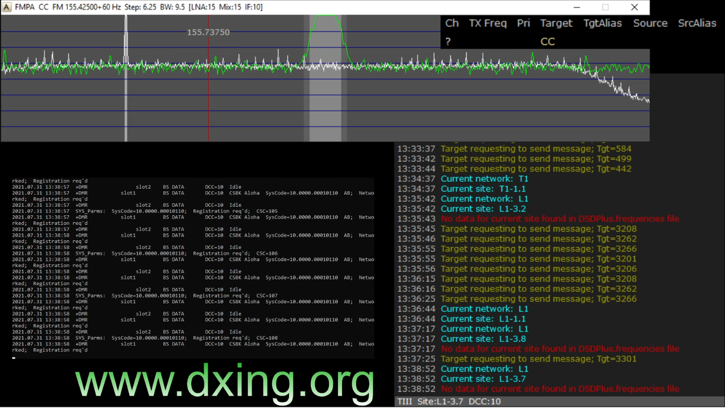Select the Tgt=3201 event row
The image size is (725, 408).
[x=517, y=259]
